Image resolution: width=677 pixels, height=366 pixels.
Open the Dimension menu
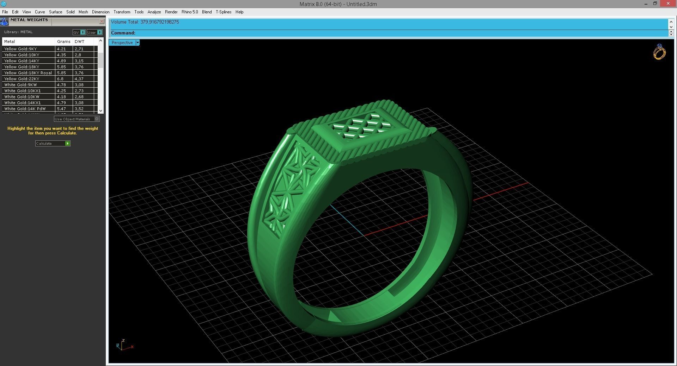(x=100, y=12)
